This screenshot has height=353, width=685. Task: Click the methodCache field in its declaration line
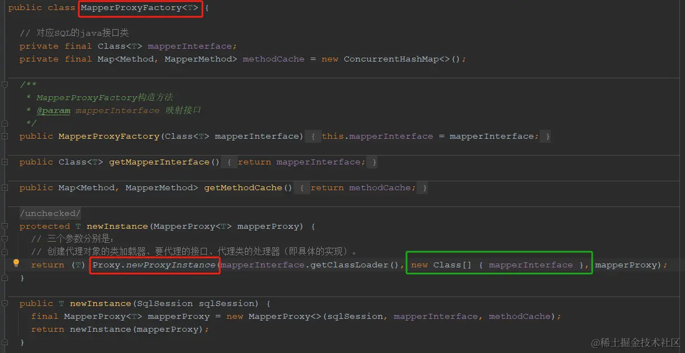coord(273,59)
